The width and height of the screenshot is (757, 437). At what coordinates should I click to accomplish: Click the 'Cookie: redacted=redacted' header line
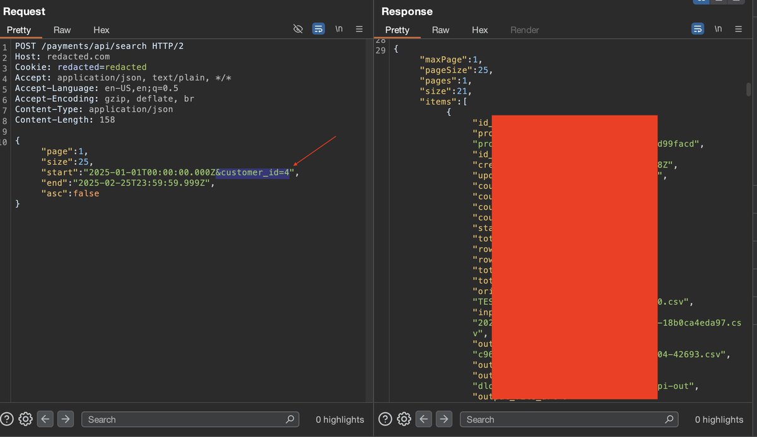point(81,67)
